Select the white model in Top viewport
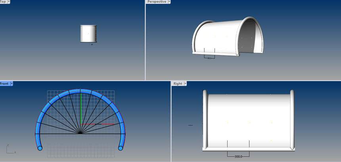Screen dimensions: 341x162 88,33
